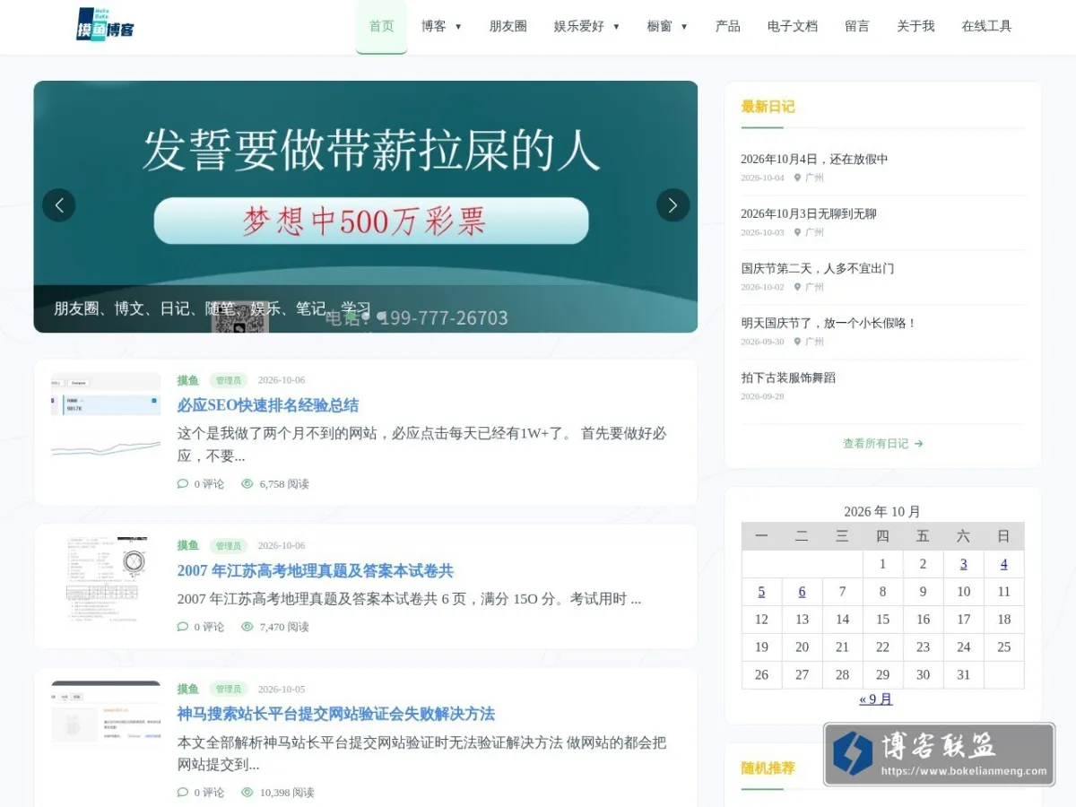Click eye views icon showing 10,398 阅读
1076x807 pixels.
247,793
